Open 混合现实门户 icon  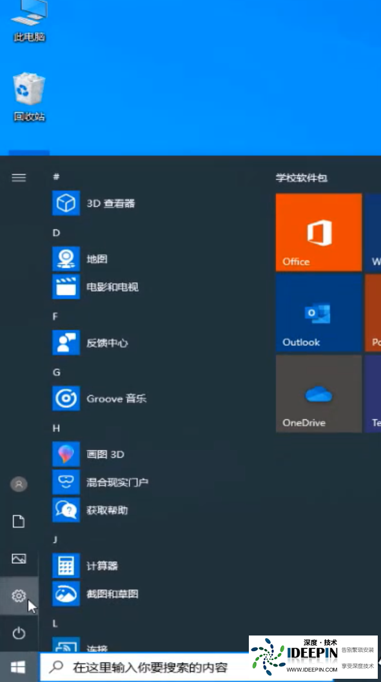66,482
